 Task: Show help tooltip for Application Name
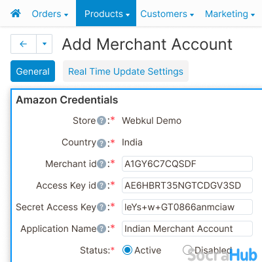click(x=102, y=229)
